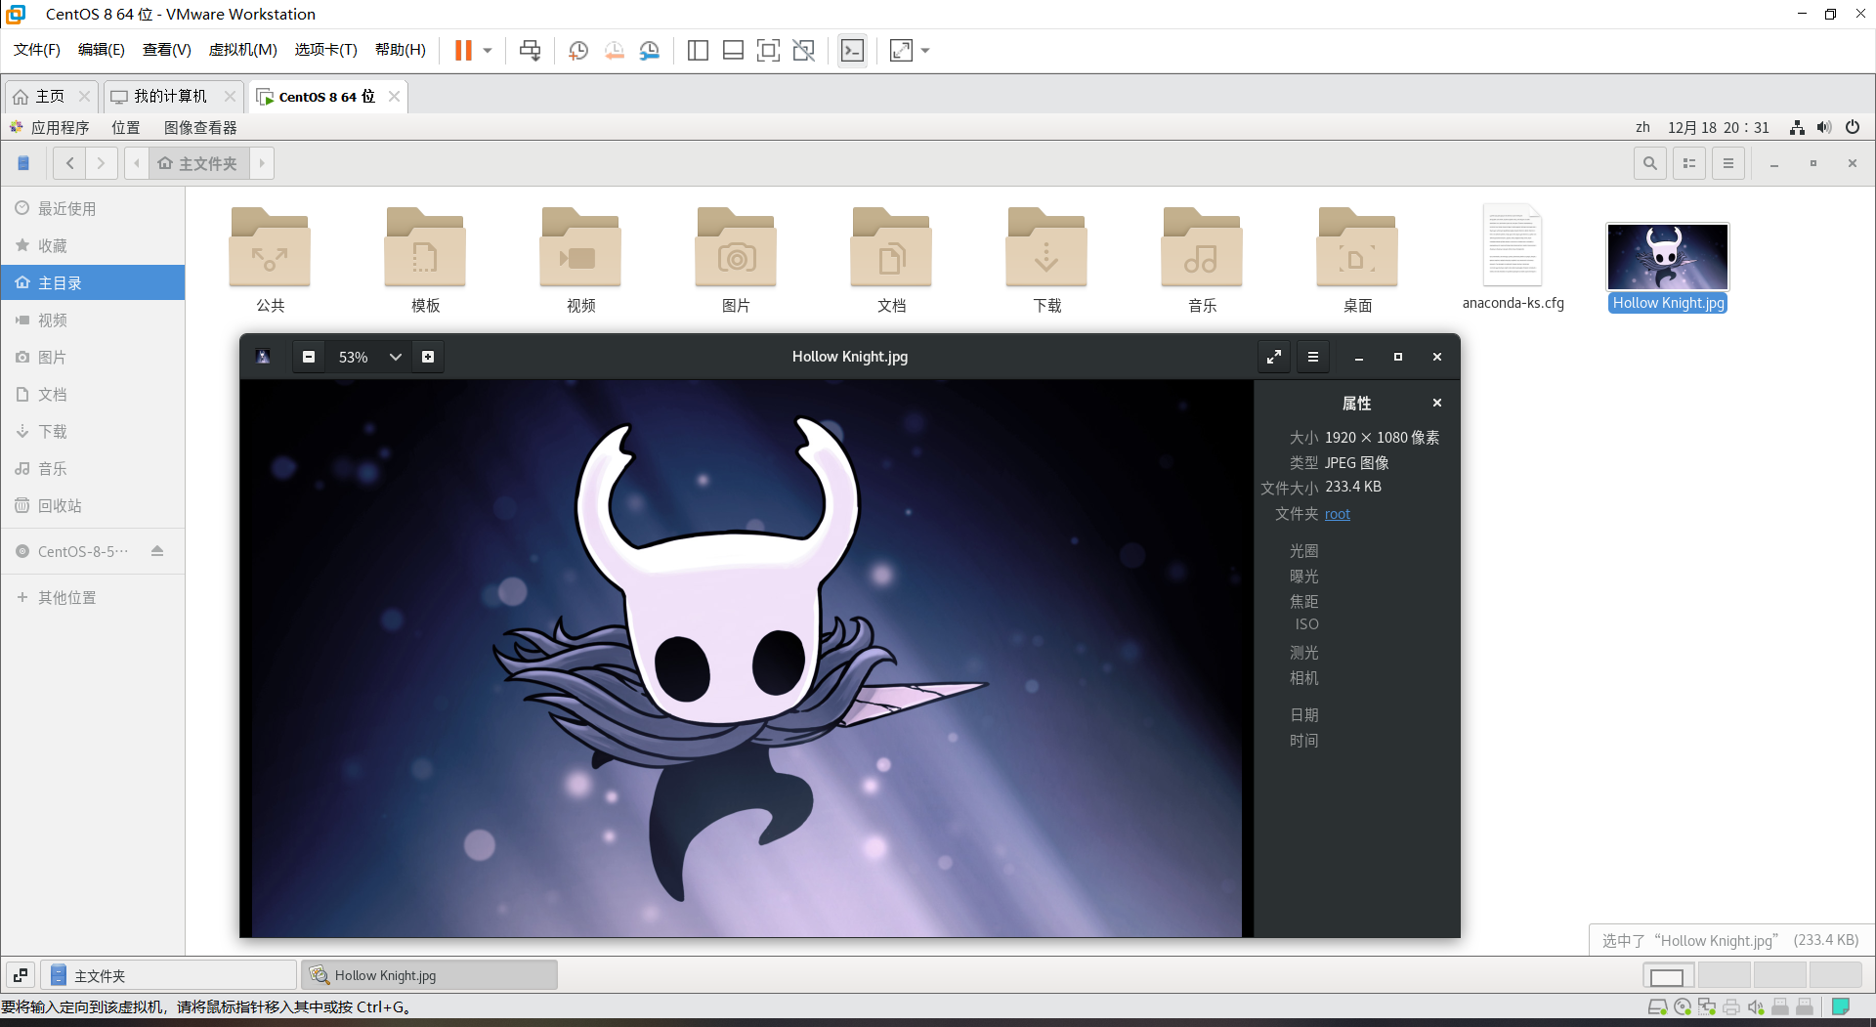Open the image viewer hamburger menu
Viewport: 1876px width, 1027px height.
click(1313, 357)
